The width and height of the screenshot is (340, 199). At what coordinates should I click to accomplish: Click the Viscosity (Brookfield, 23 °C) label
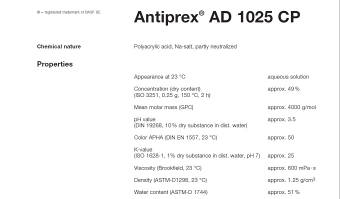(x=167, y=168)
